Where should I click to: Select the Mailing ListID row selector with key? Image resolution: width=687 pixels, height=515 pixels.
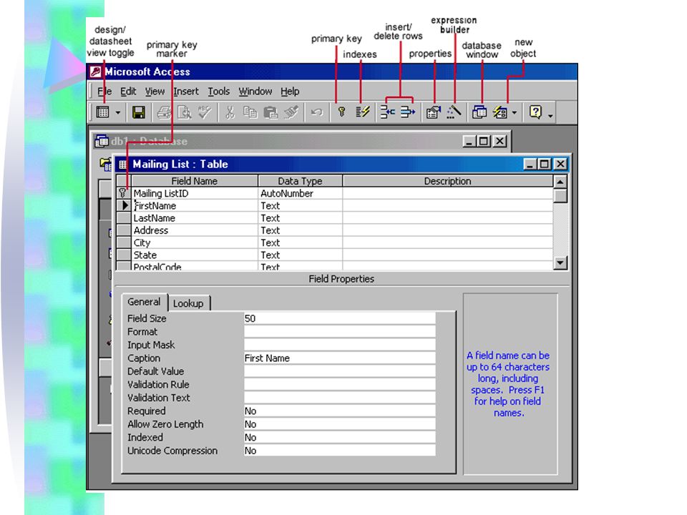123,193
